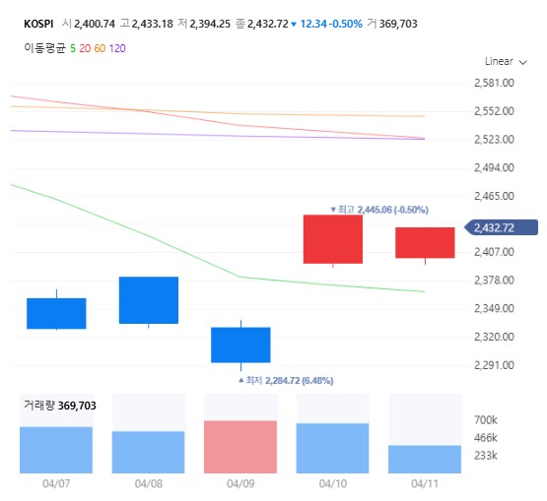547x501 pixels.
Task: Click the 최저 2,284.72 low marker
Action: click(286, 380)
